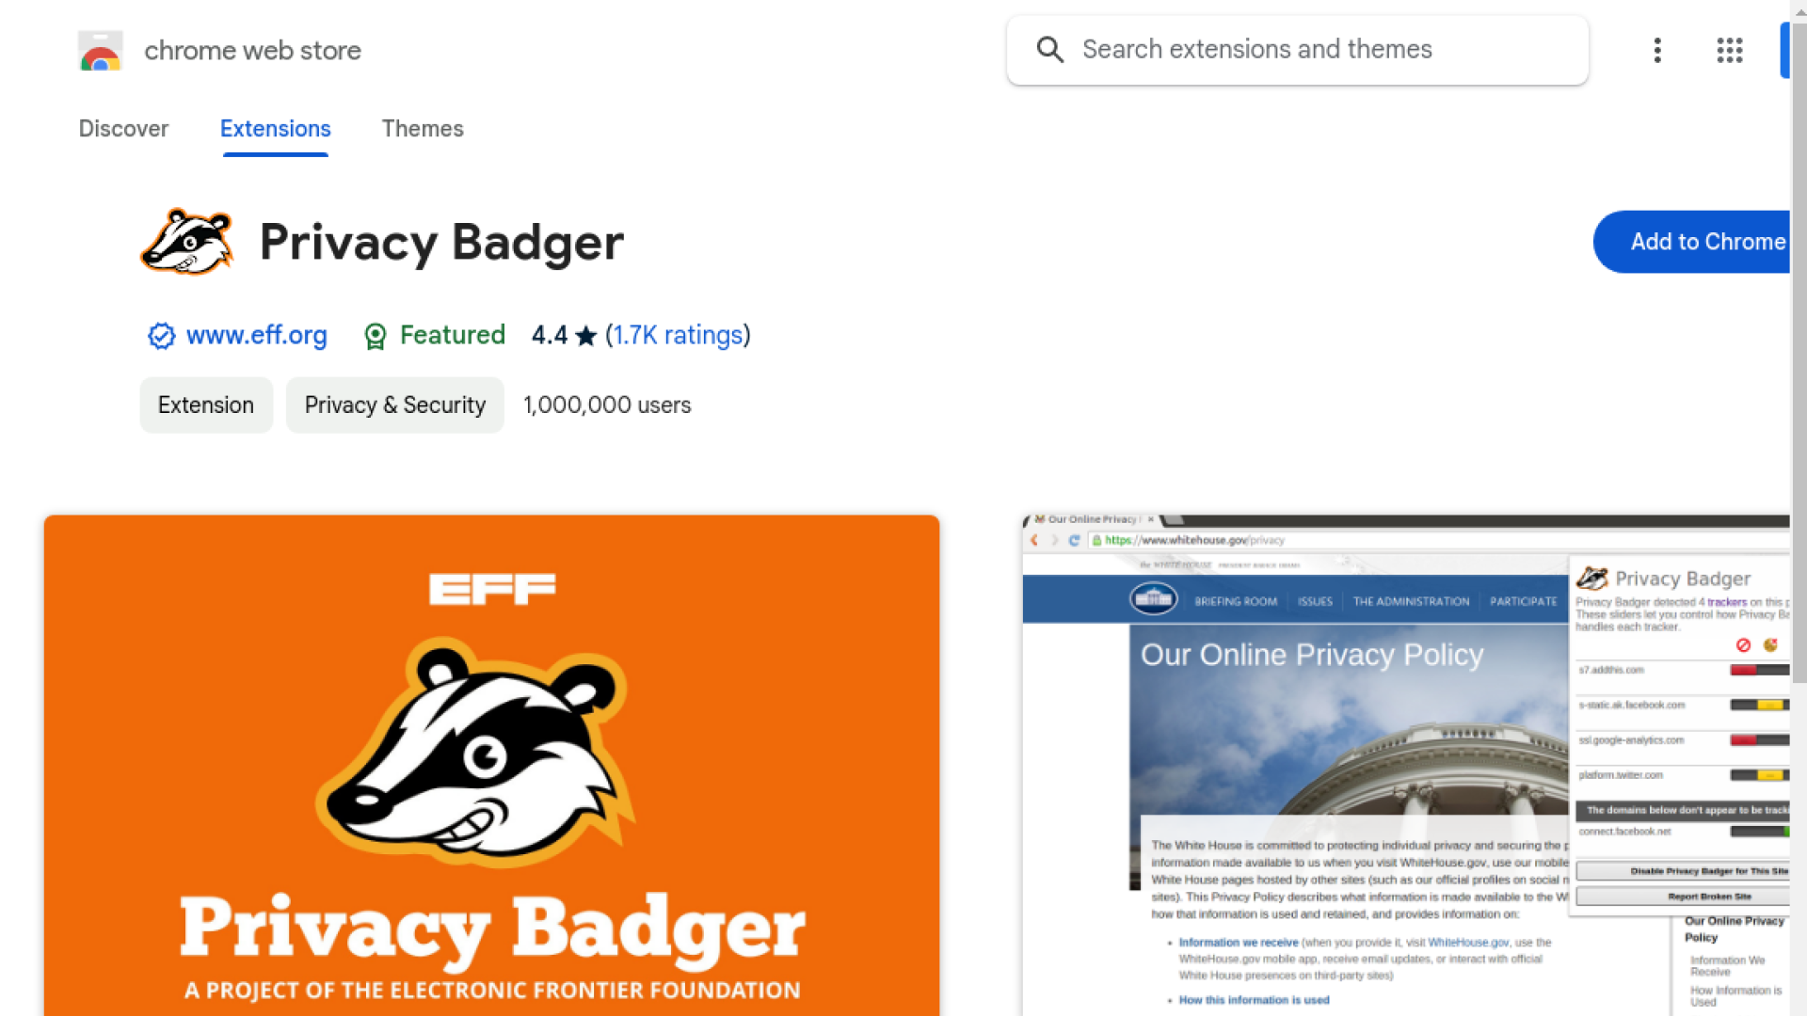
Task: Click the Privacy Badger badger icon
Action: coord(187,242)
